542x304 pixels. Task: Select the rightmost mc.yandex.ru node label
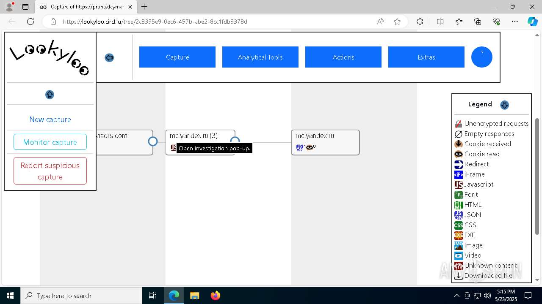click(x=315, y=136)
